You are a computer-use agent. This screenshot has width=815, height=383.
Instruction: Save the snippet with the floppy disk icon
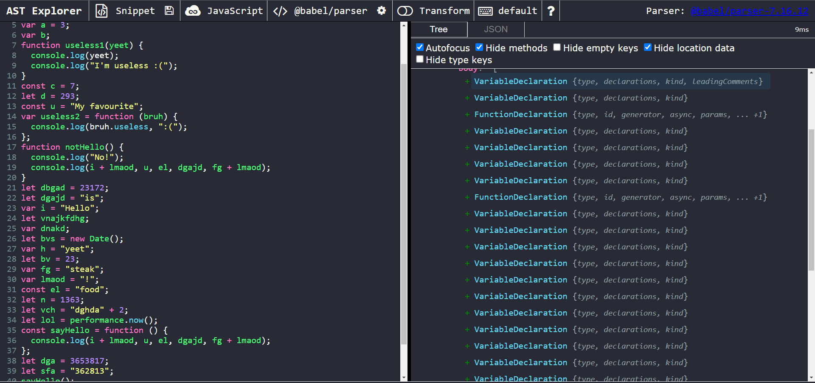(169, 11)
